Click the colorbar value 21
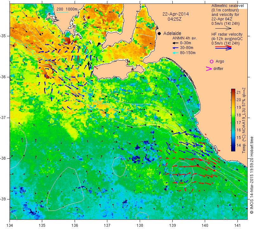 click(239, 93)
